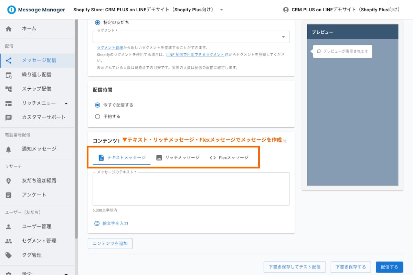Open ユーザー管理 in the sidebar
This screenshot has width=413, height=275.
pyautogui.click(x=37, y=227)
